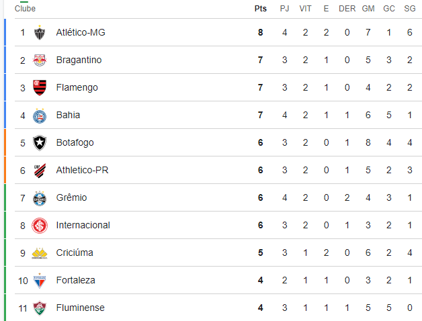This screenshot has height=321, width=422.
Task: Select the Flamengo red-black shield icon
Action: (40, 88)
